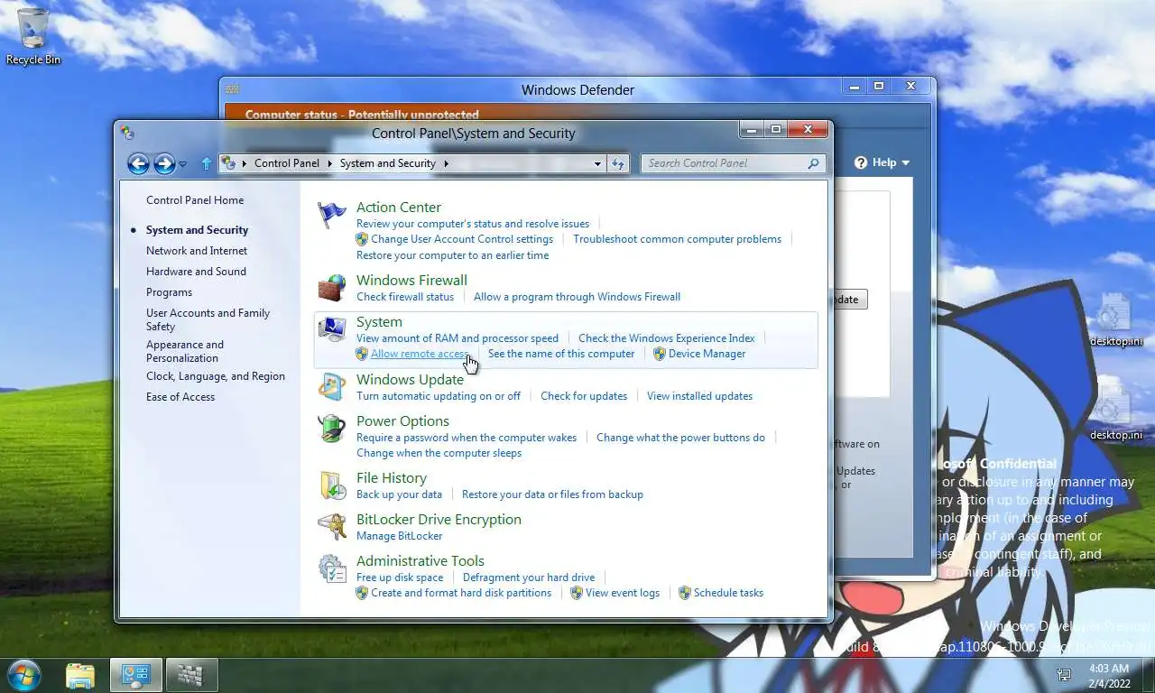
Task: Open the address bar history dropdown
Action: coord(597,163)
